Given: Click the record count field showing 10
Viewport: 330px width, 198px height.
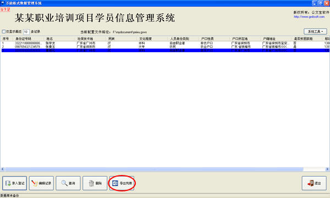Looking at the screenshot, I should pos(26,32).
